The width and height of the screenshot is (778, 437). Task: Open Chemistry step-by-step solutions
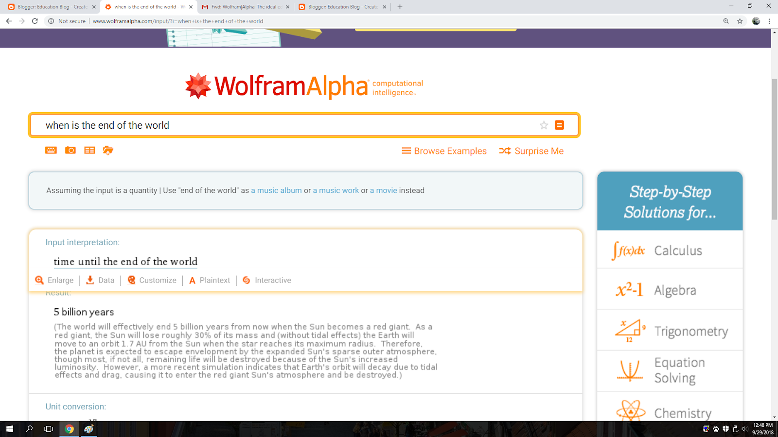(670, 407)
